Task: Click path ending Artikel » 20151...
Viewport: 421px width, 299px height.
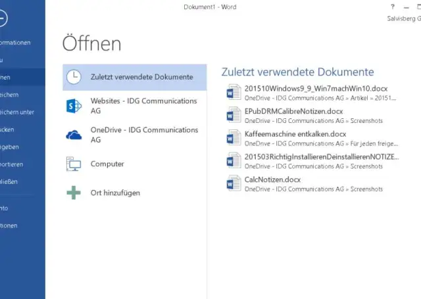Action: (320, 98)
